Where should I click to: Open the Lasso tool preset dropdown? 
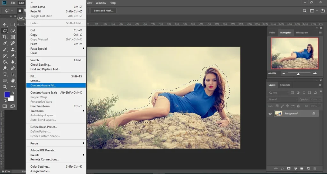tap(12, 11)
